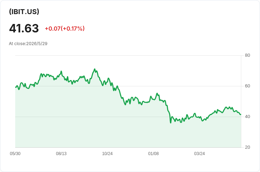Click the (IBIT.US) ticker title
This screenshot has height=172, width=260.
pos(24,12)
